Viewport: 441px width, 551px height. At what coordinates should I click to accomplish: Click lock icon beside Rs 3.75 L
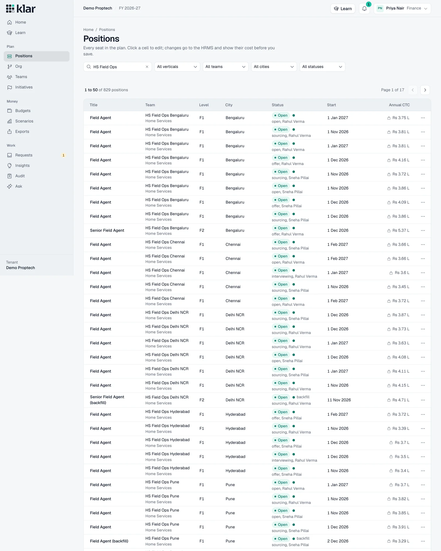(x=389, y=118)
